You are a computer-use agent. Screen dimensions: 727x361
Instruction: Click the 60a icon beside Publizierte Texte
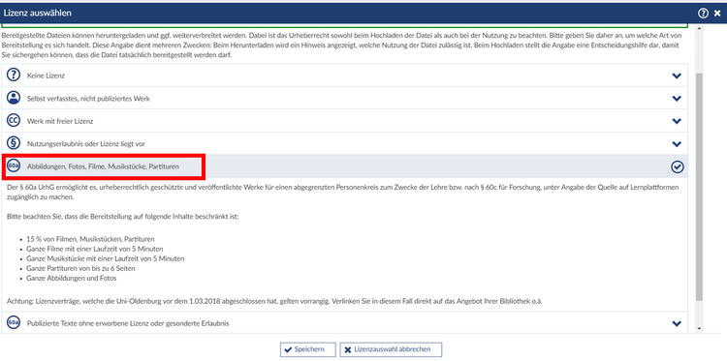point(14,322)
